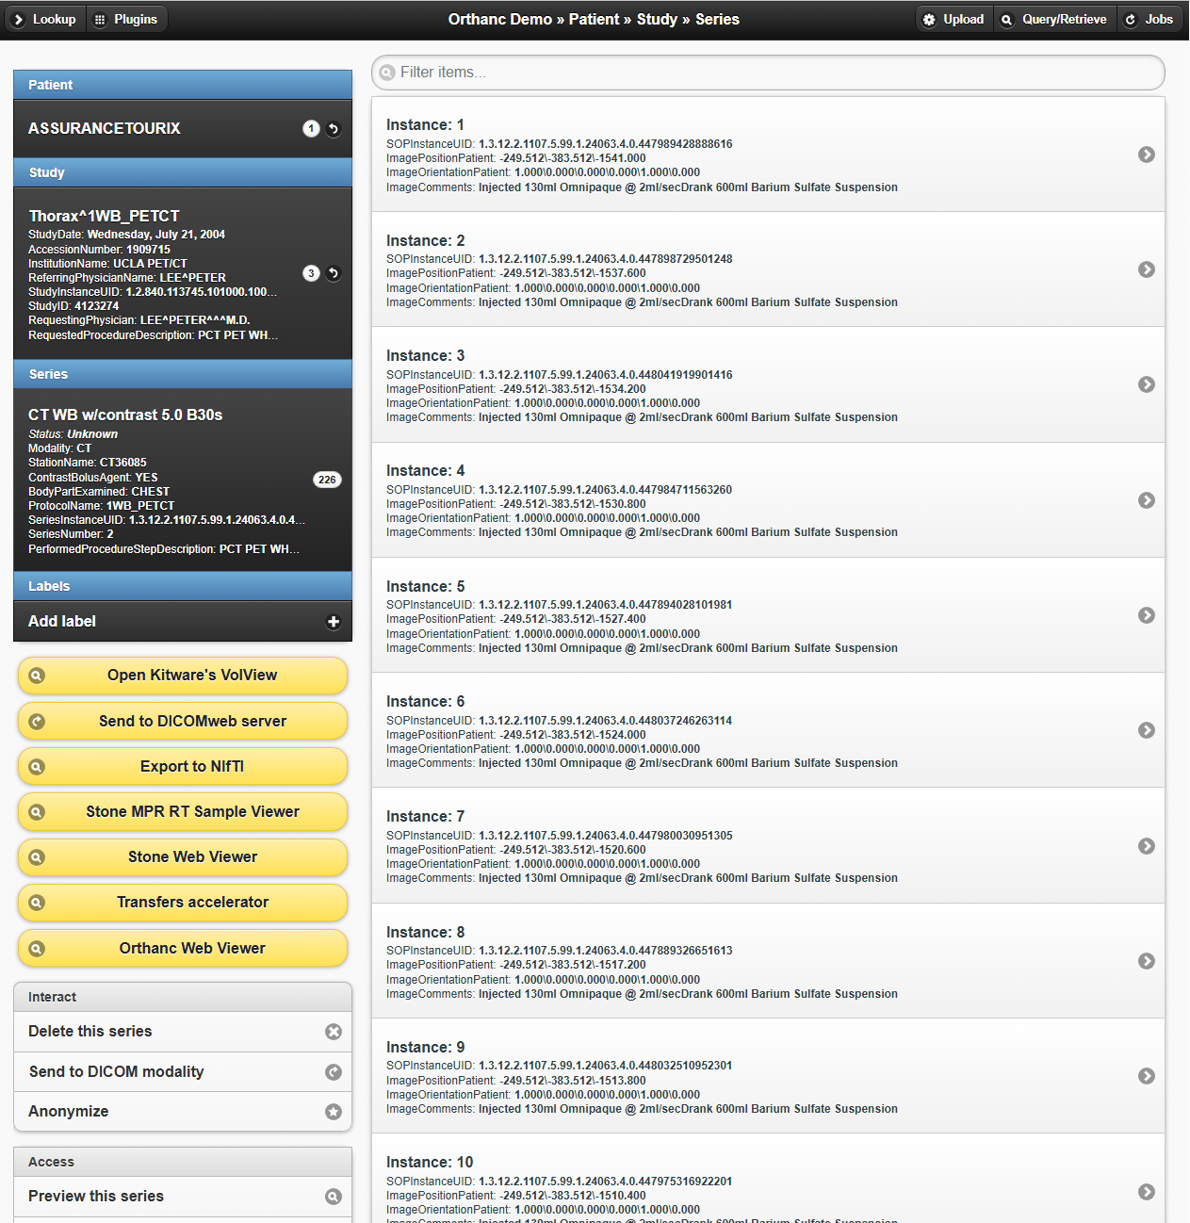
Task: Click Delete this series
Action: (183, 1032)
